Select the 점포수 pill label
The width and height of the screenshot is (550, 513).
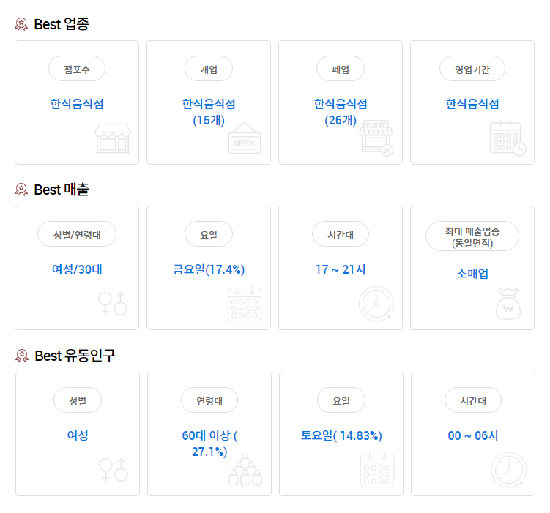pyautogui.click(x=77, y=69)
